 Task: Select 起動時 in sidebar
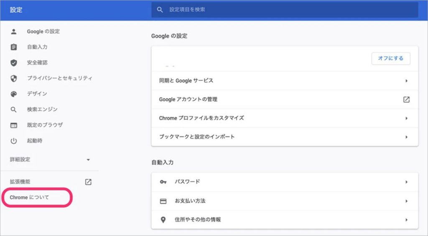click(35, 141)
